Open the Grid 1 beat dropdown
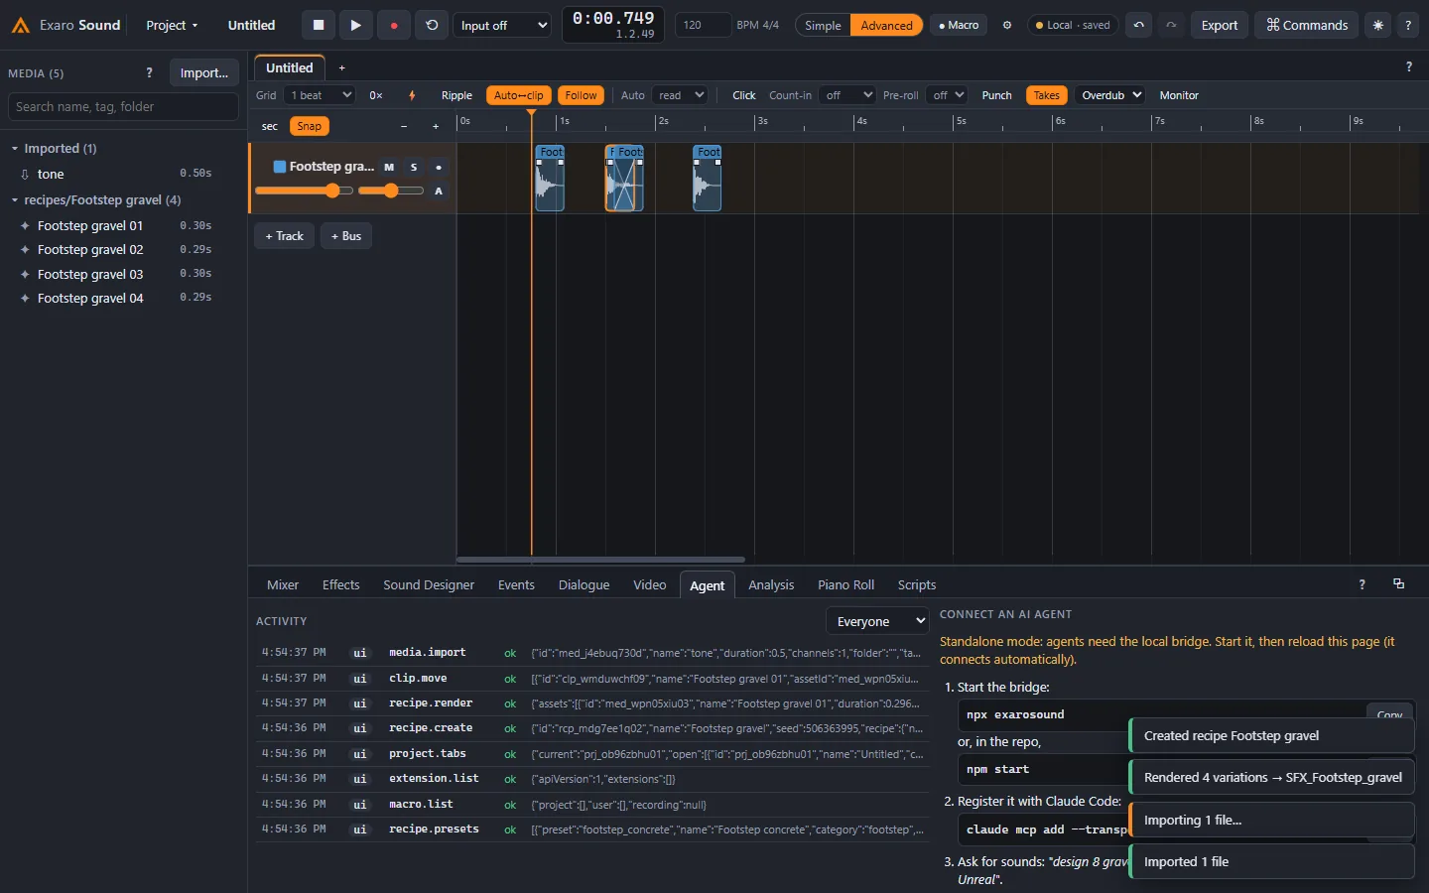The image size is (1429, 893). [x=319, y=95]
